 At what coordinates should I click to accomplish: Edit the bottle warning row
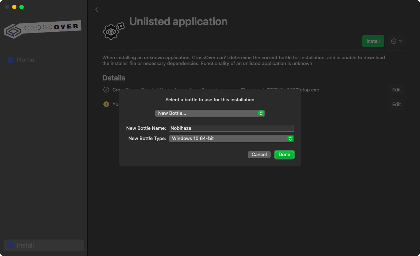coord(396,104)
